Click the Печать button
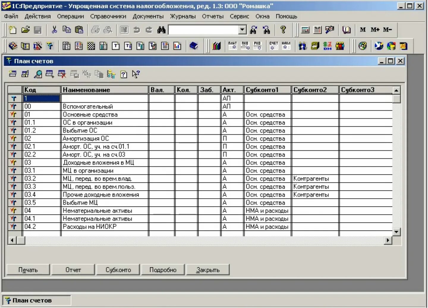Image resolution: width=428 pixels, height=308 pixels. click(x=28, y=270)
